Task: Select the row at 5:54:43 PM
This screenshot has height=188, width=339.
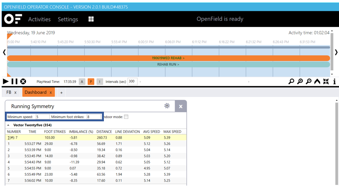Action: coord(96,162)
